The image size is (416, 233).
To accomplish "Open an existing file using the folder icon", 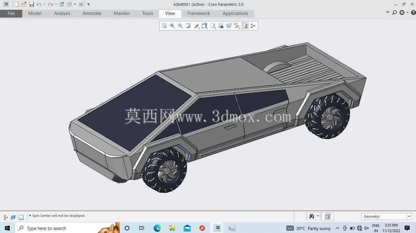I will tap(24, 4).
